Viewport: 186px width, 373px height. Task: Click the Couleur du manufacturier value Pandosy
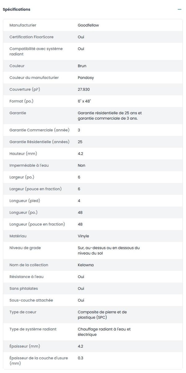click(x=86, y=78)
